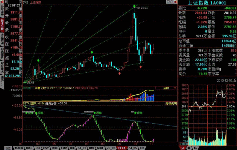Screen dimensions: 237x150
Task: Click the 上涨家数 value 810
Action: tap(233, 50)
